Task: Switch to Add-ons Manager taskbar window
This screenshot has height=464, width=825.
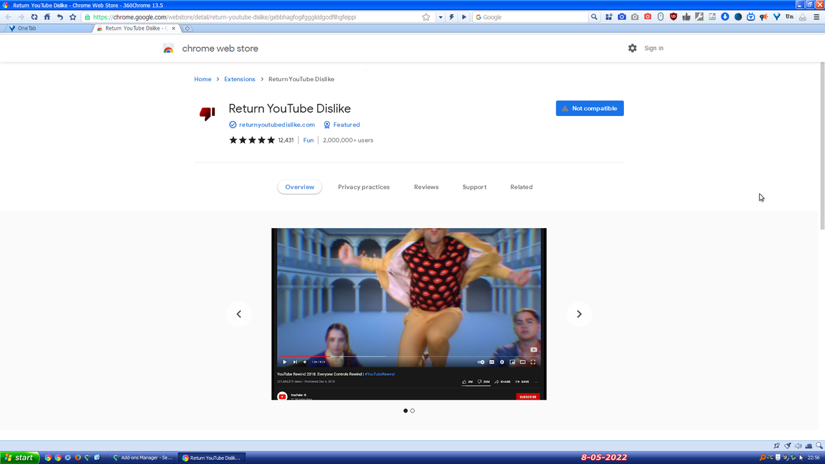Action: click(x=142, y=458)
